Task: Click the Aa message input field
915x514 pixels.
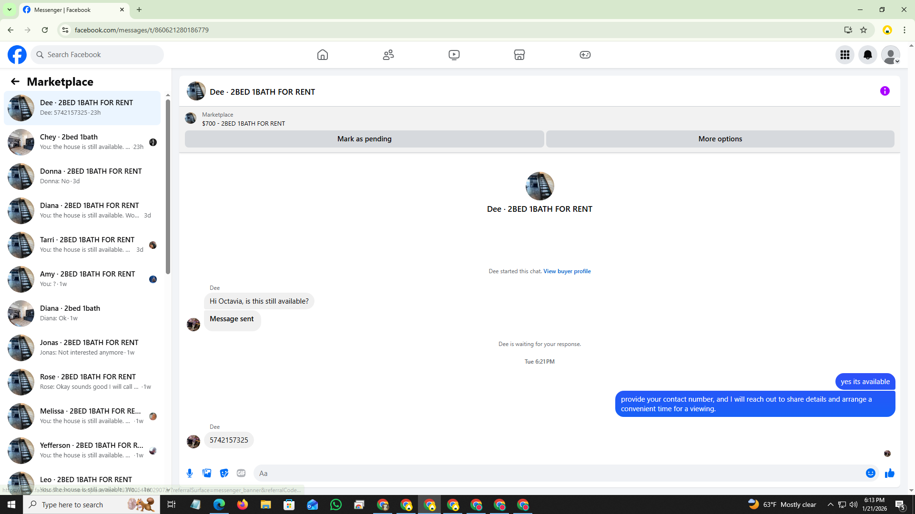Action: click(x=558, y=473)
